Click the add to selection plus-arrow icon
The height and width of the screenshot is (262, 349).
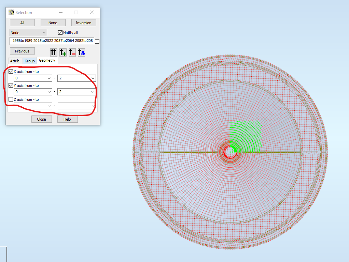pos(62,52)
